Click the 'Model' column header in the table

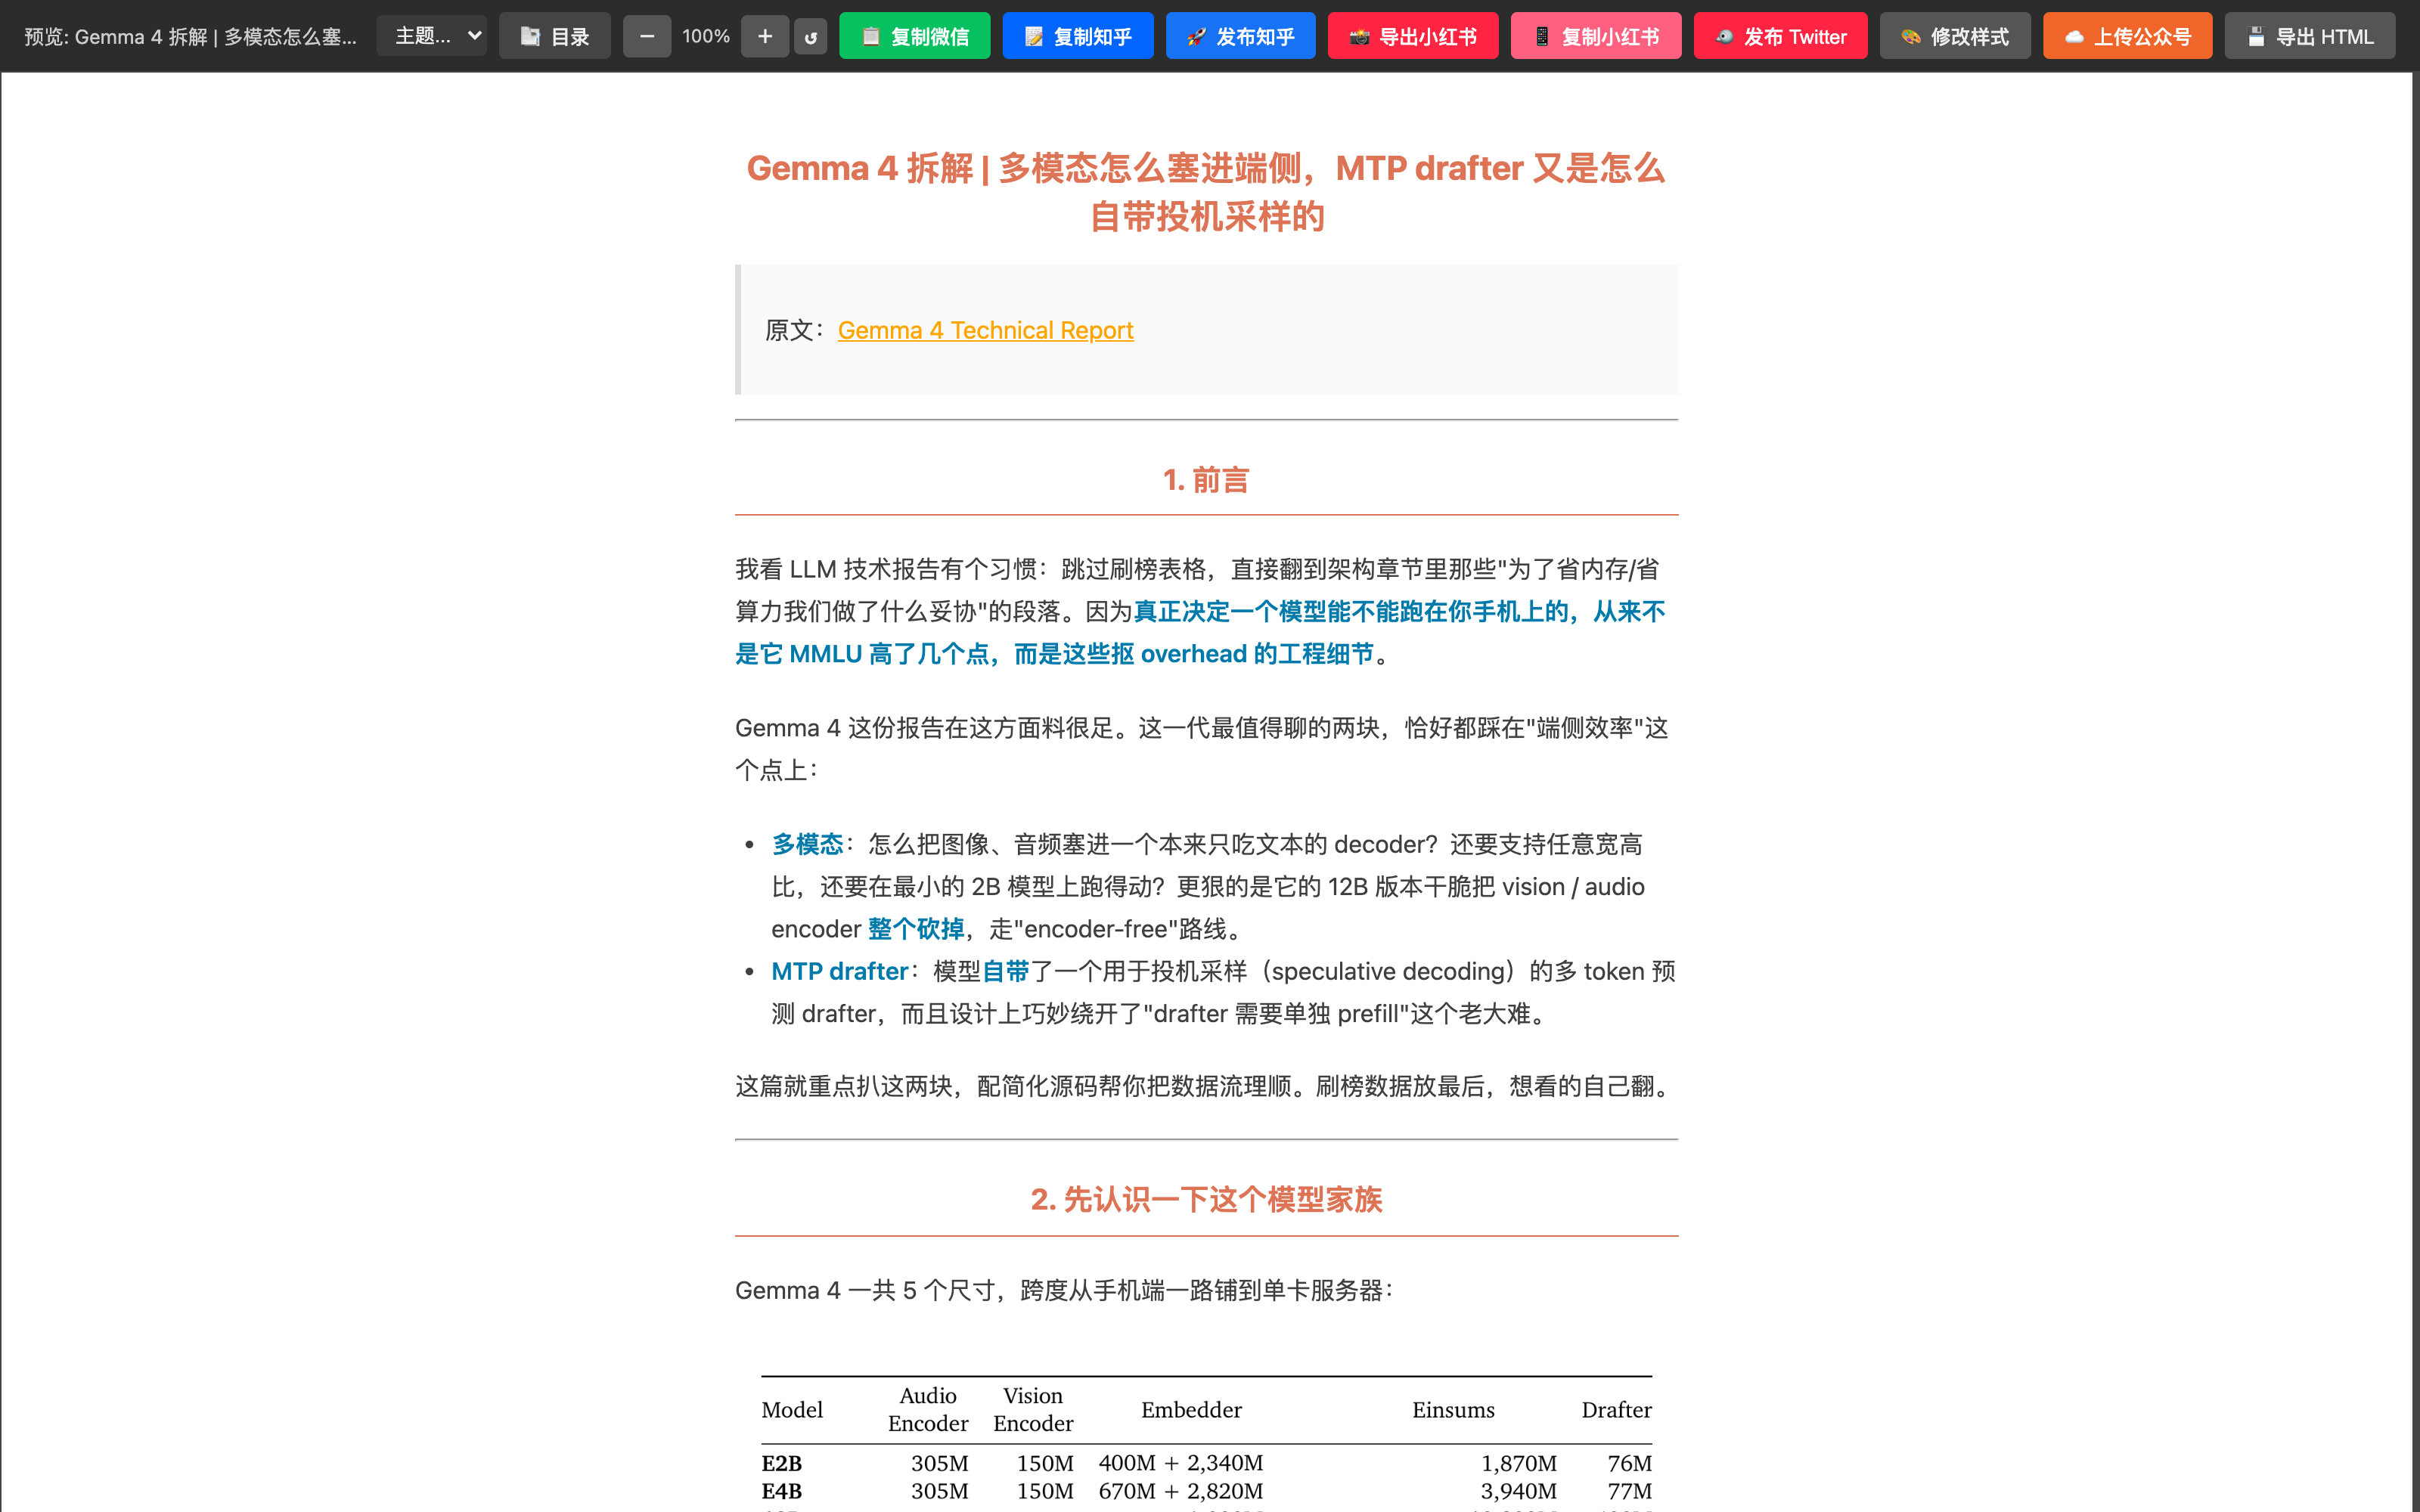[792, 1410]
